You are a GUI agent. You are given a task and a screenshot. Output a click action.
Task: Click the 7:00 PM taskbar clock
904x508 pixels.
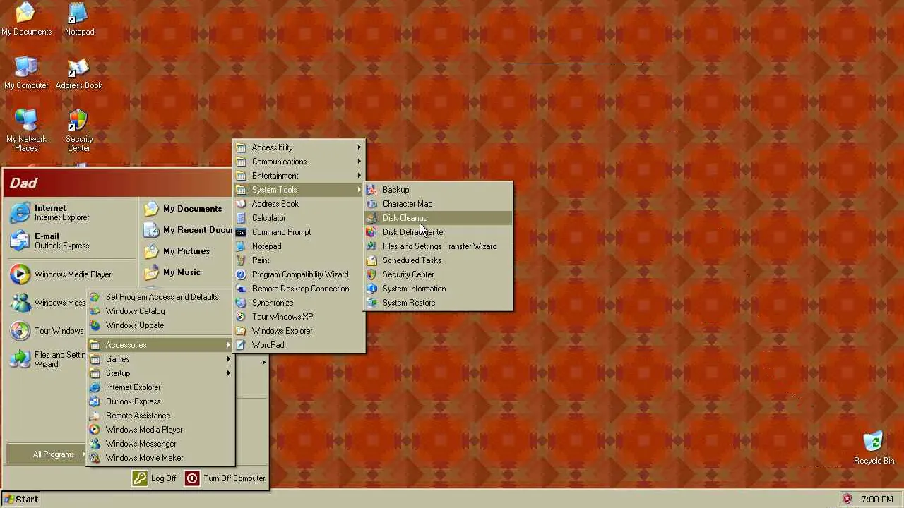click(877, 499)
